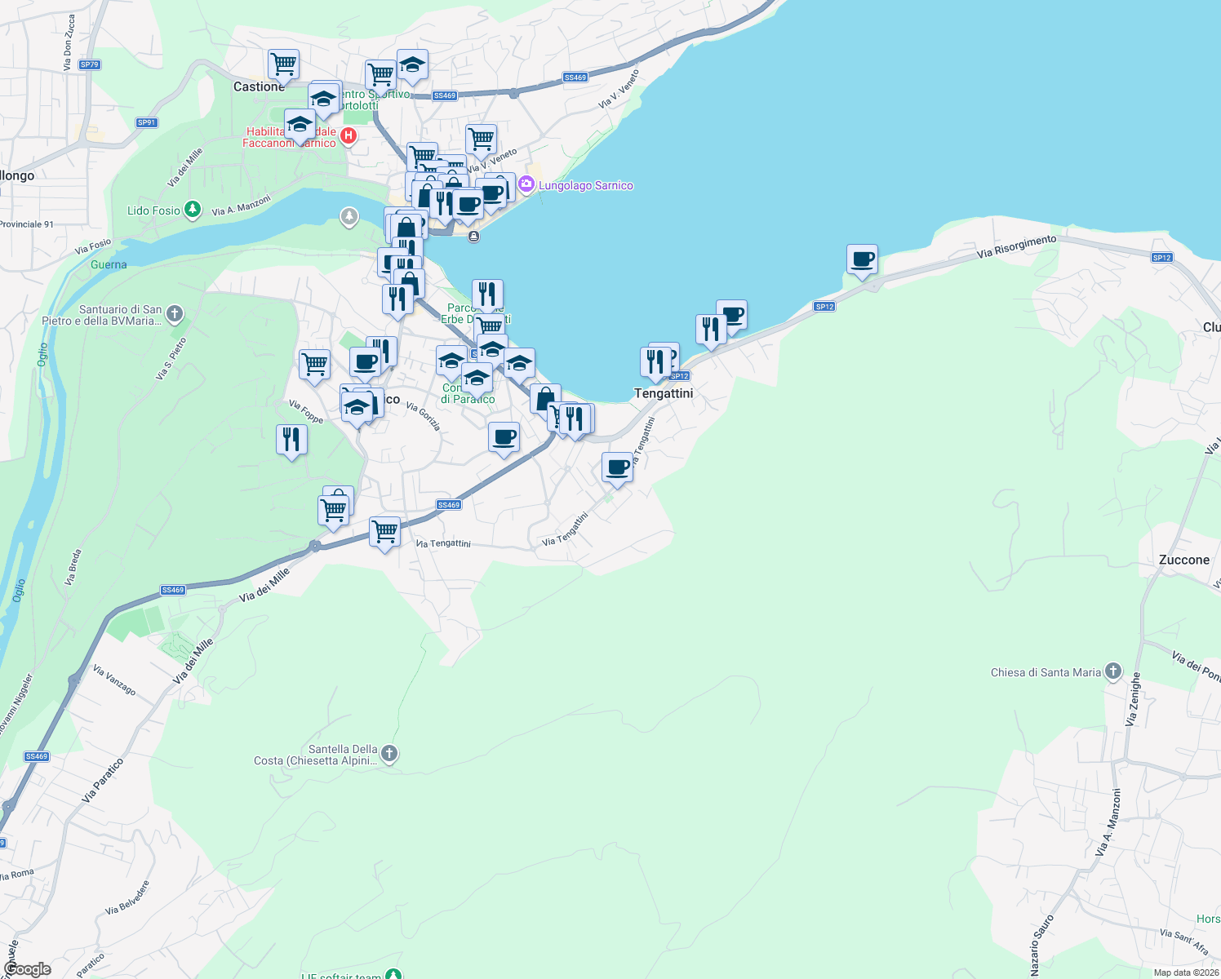The width and height of the screenshot is (1221, 979).
Task: Click the Tengattini place name label
Action: pos(664,392)
